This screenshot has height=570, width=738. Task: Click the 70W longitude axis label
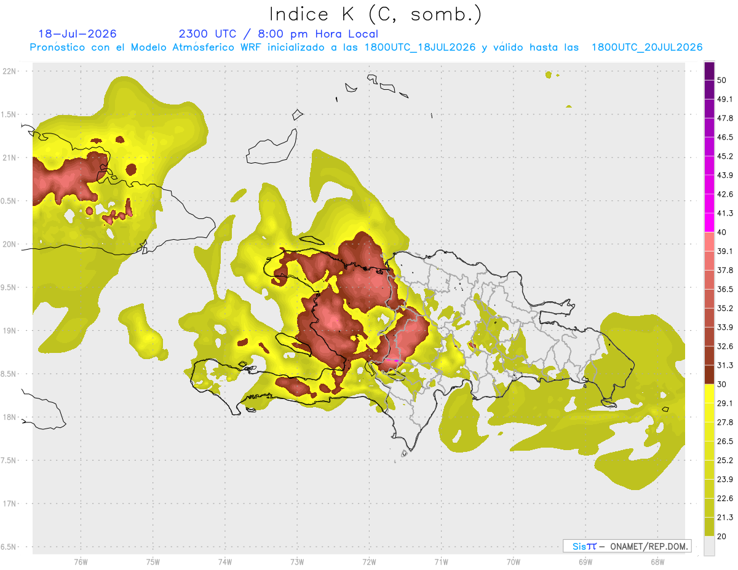click(514, 562)
